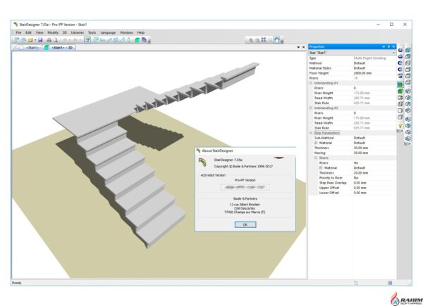Open the Undo history dropdown arrow
Screen dimensions: 423x306
coord(70,40)
